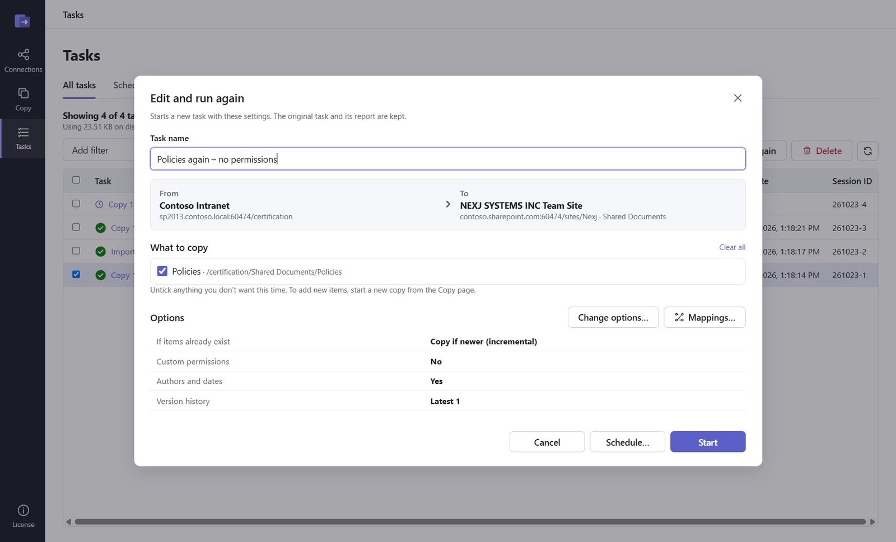Click the Task column header
The image size is (896, 542).
click(103, 181)
